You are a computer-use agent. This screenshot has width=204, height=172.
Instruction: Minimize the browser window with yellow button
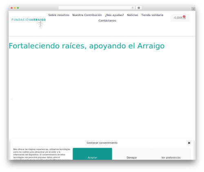point(15,8)
